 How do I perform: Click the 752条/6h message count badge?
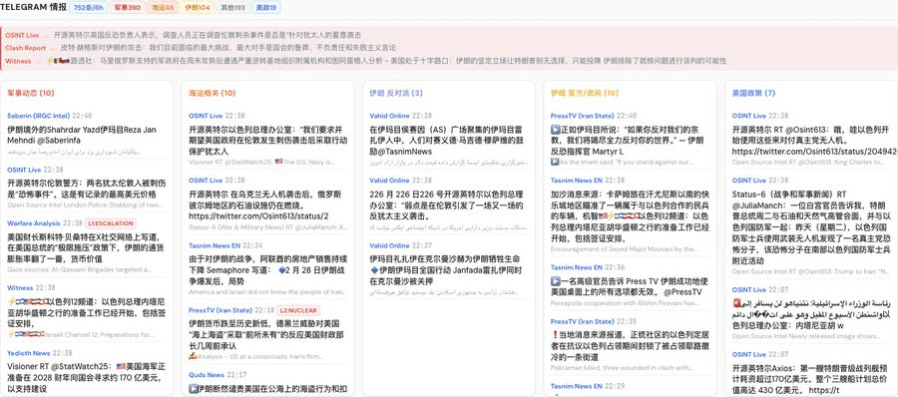pos(87,7)
